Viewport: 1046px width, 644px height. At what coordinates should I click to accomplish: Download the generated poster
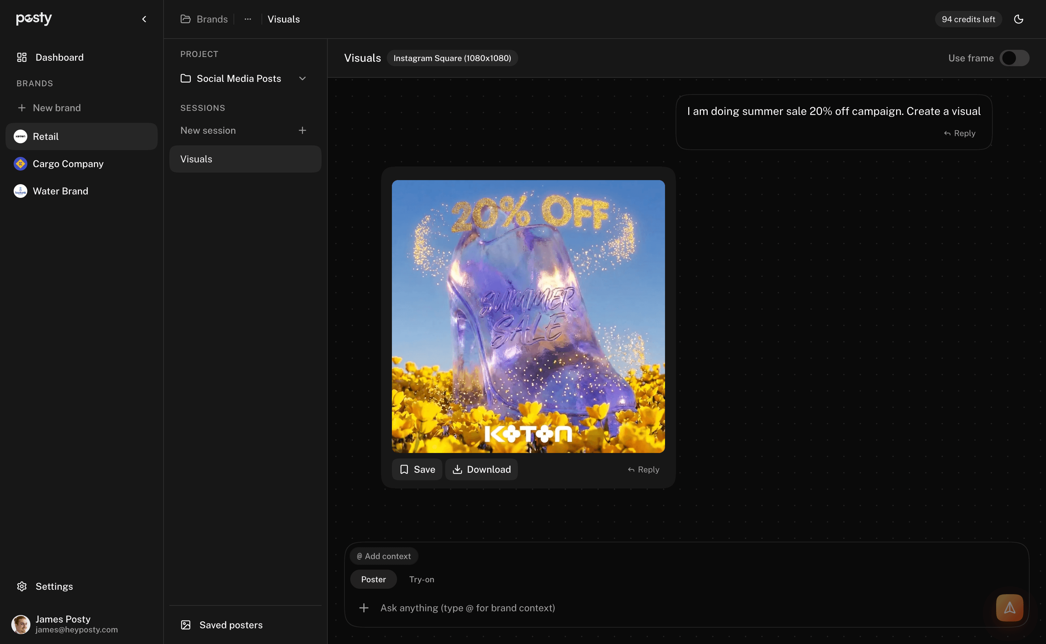coord(482,469)
